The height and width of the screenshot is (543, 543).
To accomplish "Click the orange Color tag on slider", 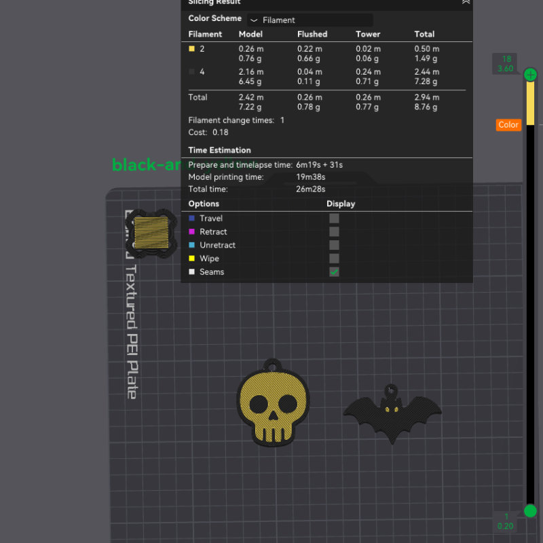I will click(508, 125).
